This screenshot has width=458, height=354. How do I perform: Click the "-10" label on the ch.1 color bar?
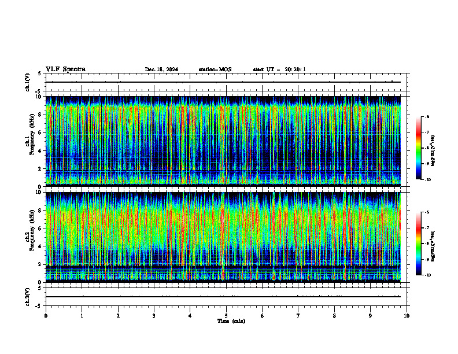point(427,179)
